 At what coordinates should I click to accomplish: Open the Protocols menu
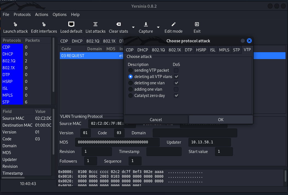(22, 15)
